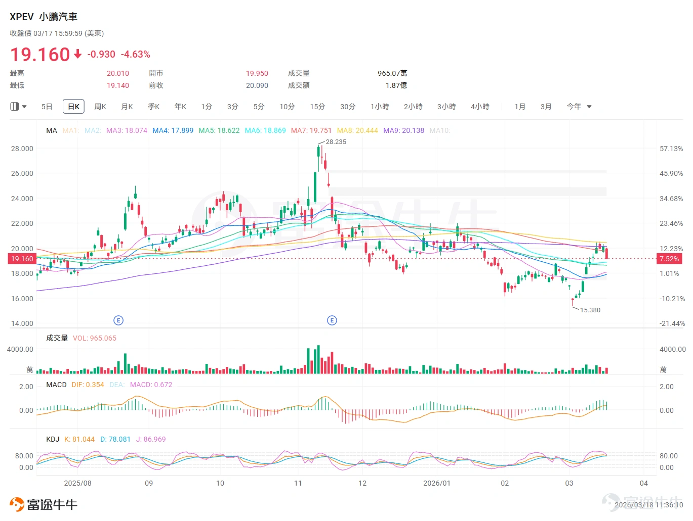The image size is (693, 521).
Task: Expand the chart layout dropdown arrow
Action: click(x=24, y=107)
